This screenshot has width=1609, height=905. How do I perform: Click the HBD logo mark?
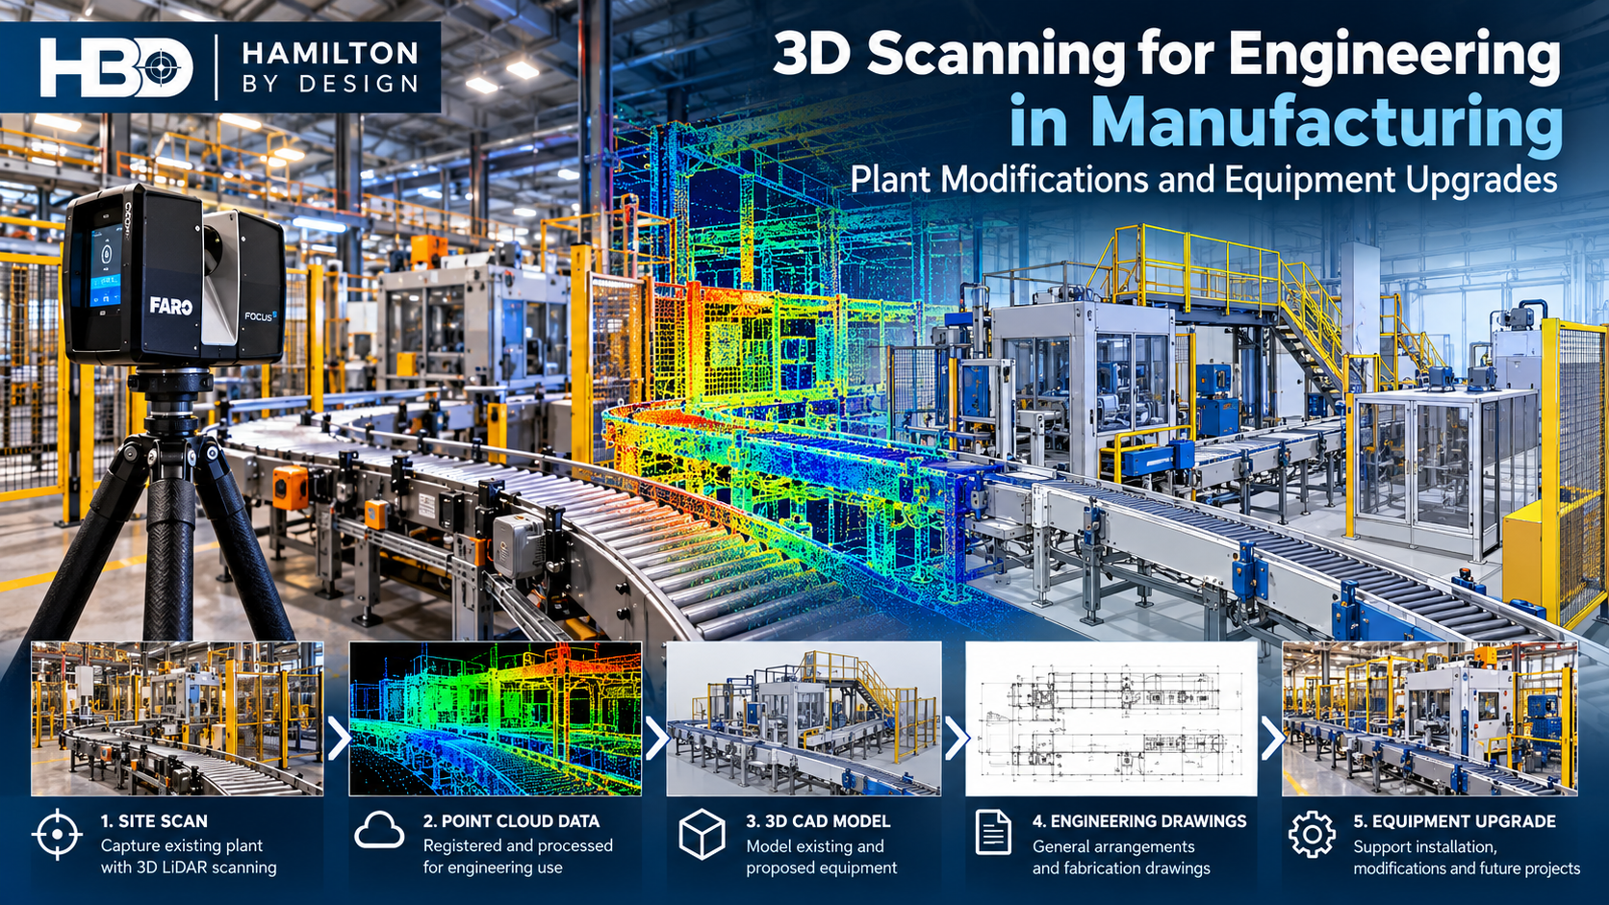click(116, 67)
